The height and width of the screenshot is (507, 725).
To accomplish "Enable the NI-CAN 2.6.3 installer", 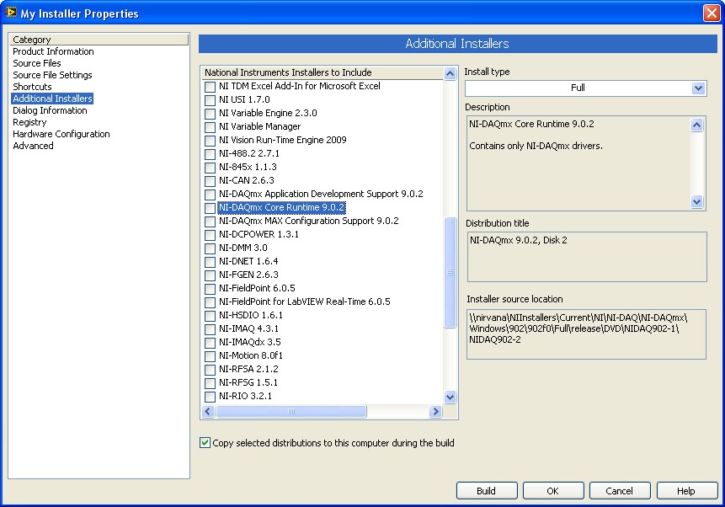I will 210,181.
